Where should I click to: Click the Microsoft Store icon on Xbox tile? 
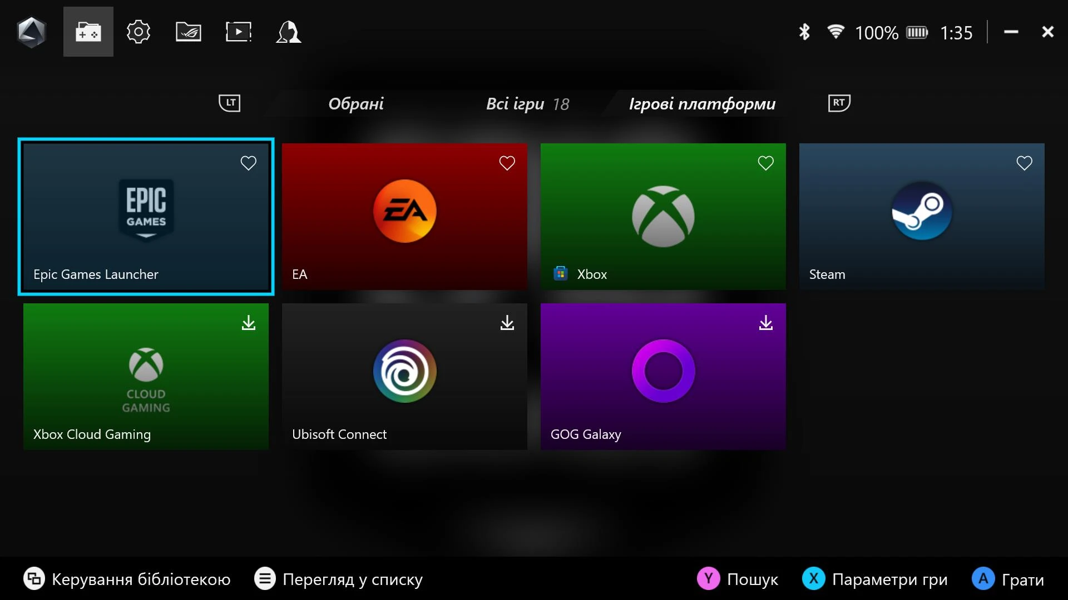(x=561, y=273)
